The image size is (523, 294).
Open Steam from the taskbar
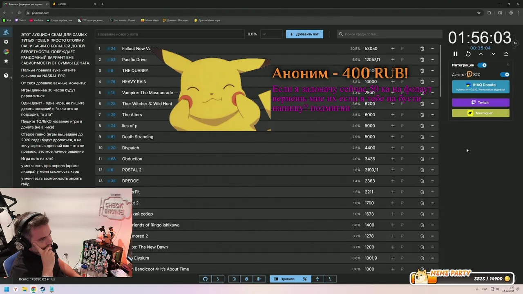click(x=42, y=289)
